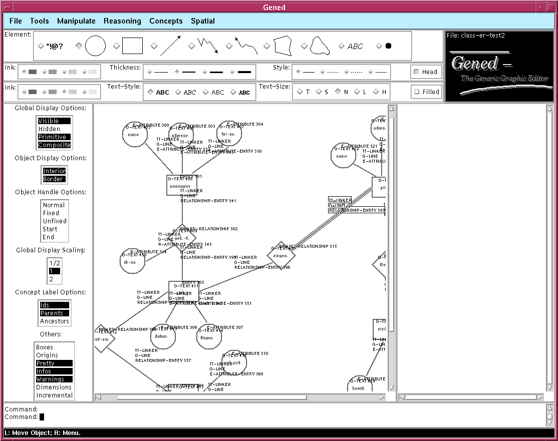Screen dimensions: 558x441
Task: Click the datum attribute circle
Action: coord(163,336)
